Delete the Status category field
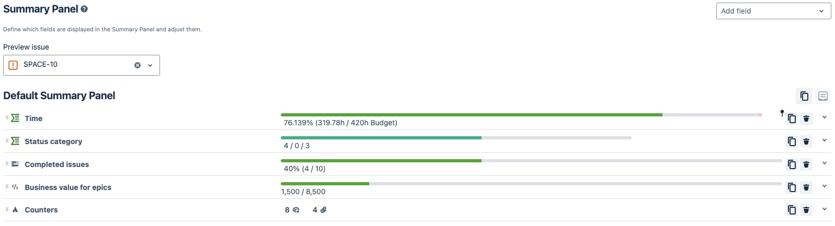Screen dimensions: 835x226 (x=806, y=141)
